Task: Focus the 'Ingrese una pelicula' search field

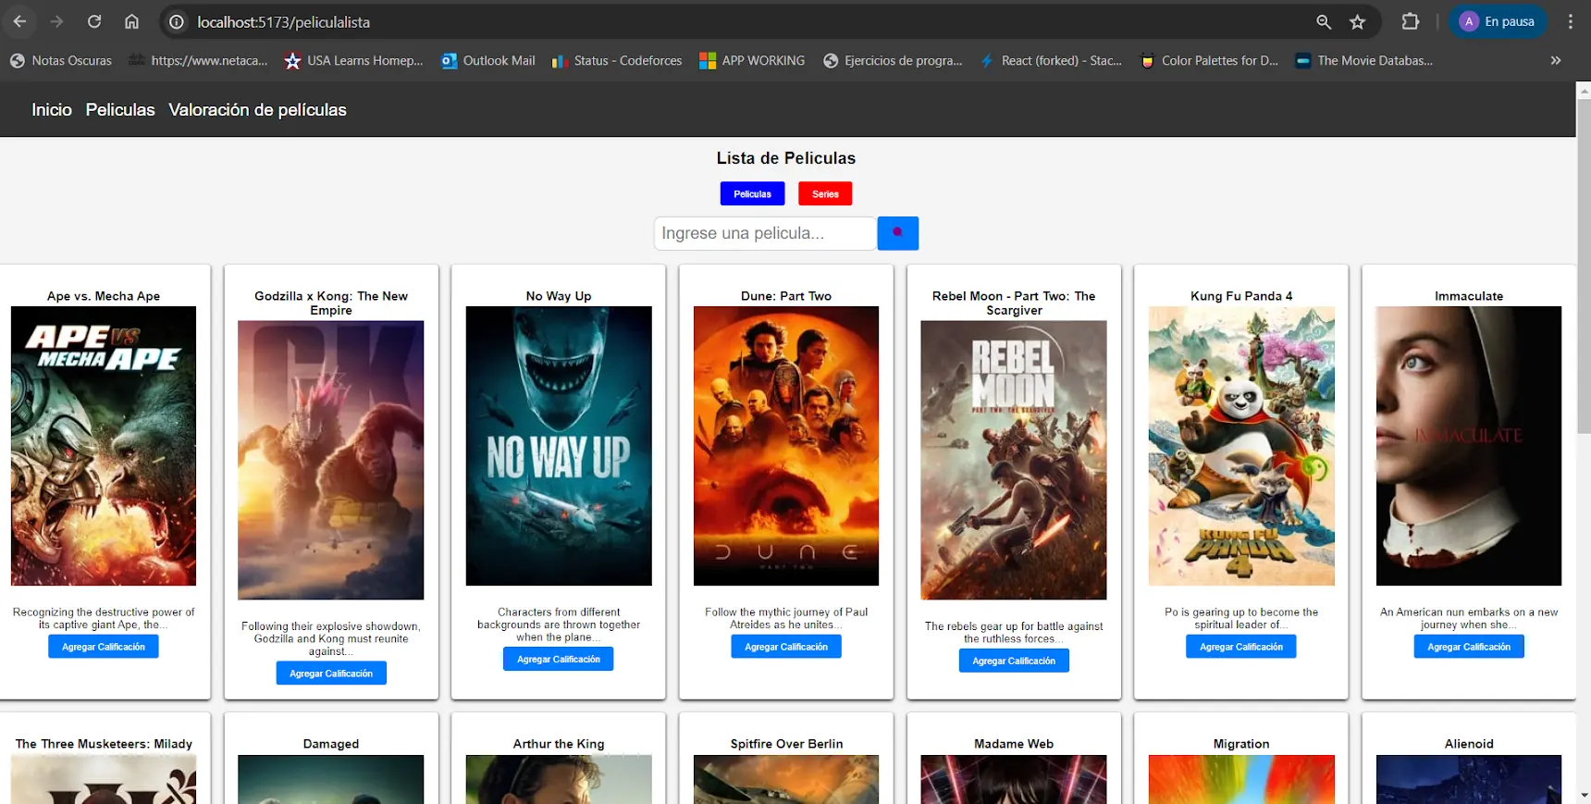Action: (x=765, y=233)
